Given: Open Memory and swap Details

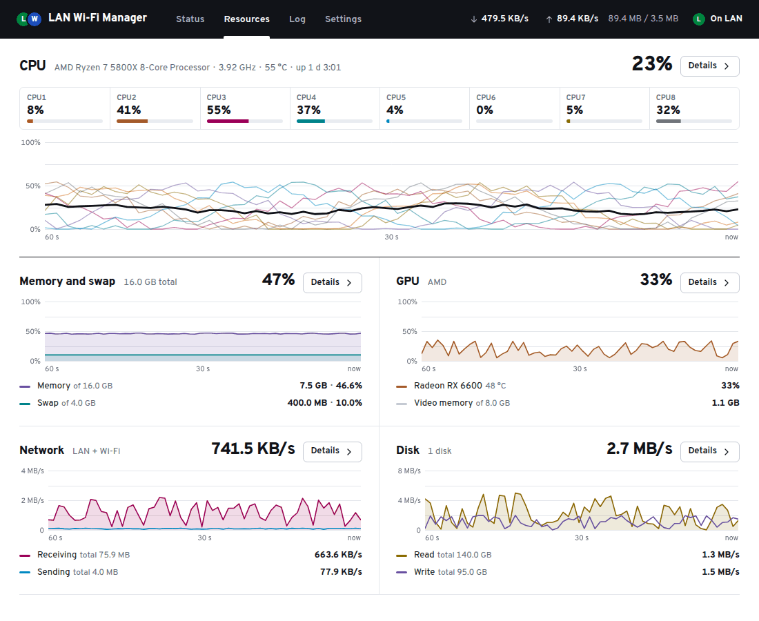Looking at the screenshot, I should 332,283.
